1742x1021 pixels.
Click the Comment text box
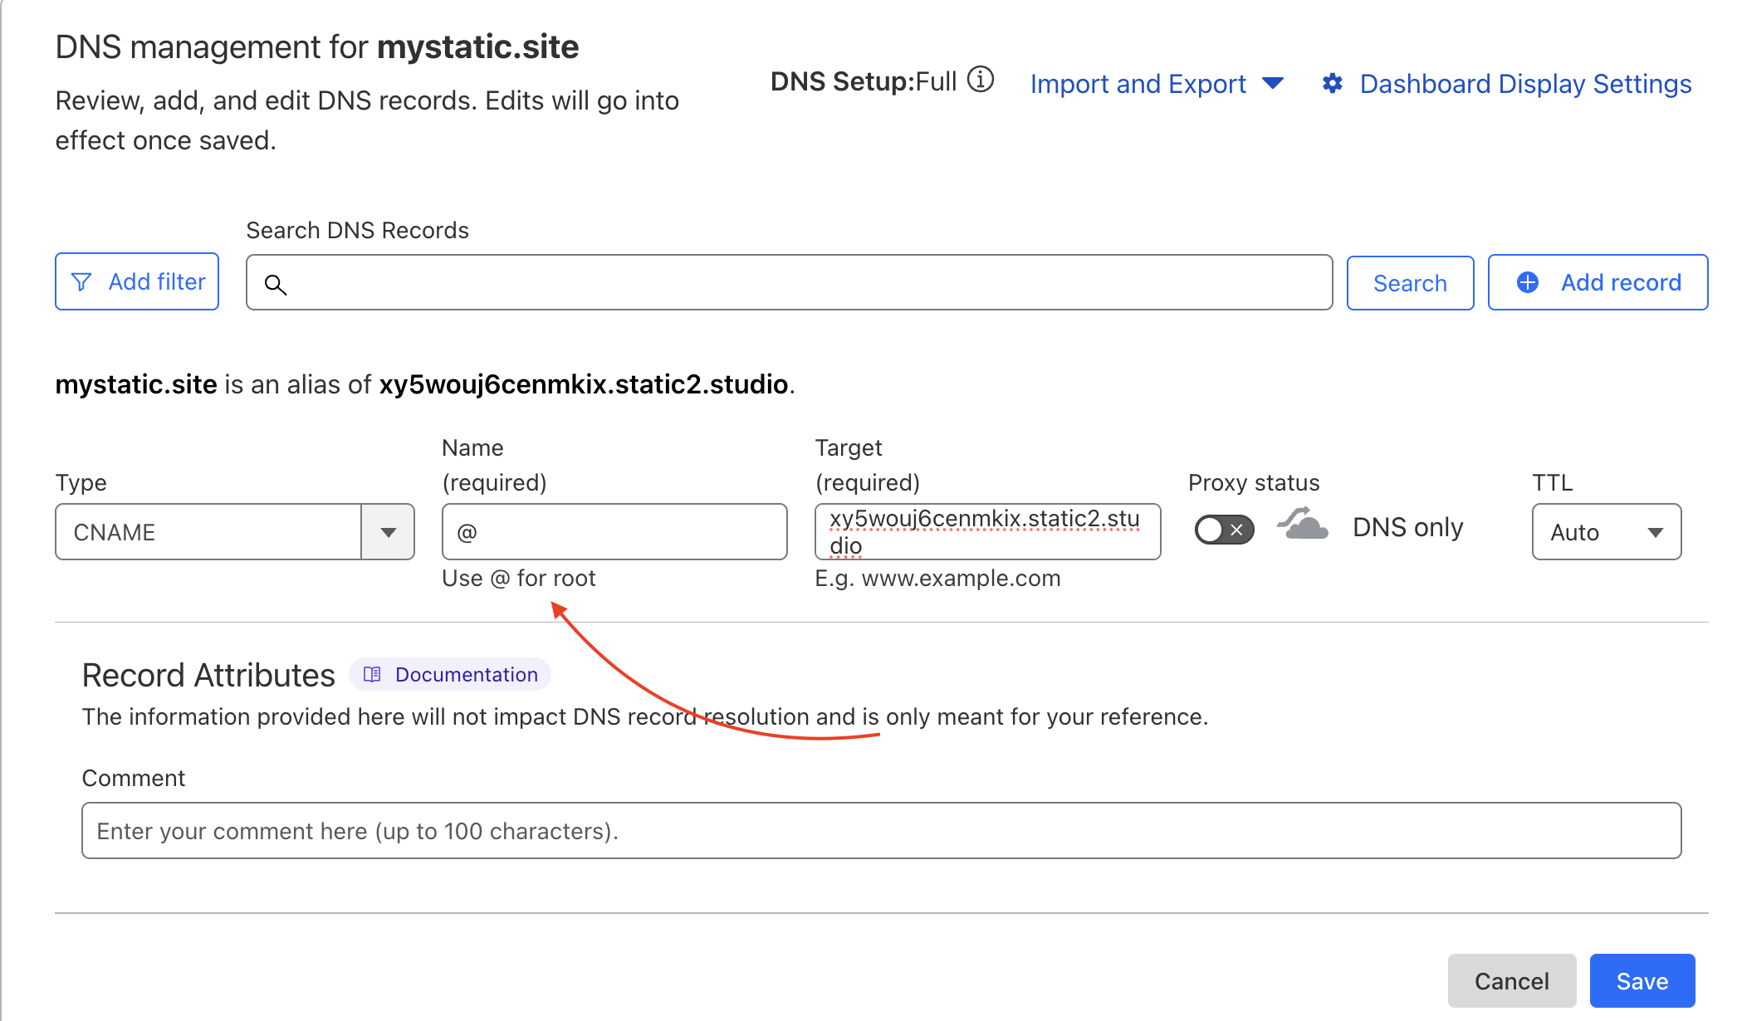click(881, 831)
